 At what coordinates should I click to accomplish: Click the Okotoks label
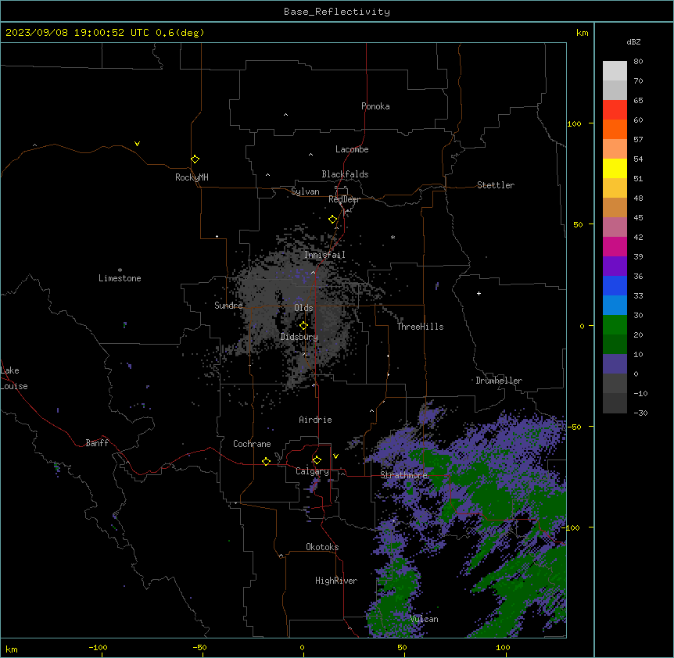(322, 547)
